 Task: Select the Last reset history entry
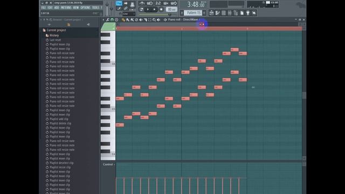[55, 40]
